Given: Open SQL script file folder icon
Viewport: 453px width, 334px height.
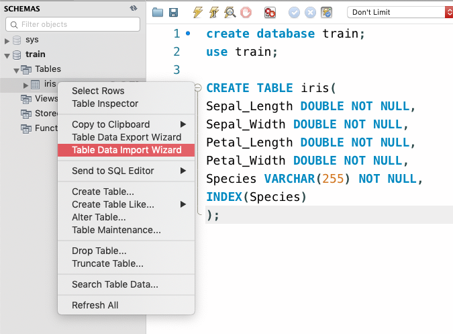Looking at the screenshot, I should pos(158,13).
